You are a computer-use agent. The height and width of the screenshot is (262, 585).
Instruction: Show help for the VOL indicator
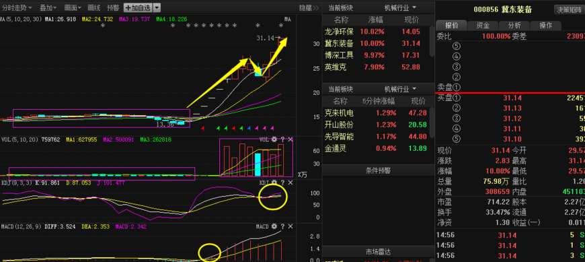click(282, 139)
